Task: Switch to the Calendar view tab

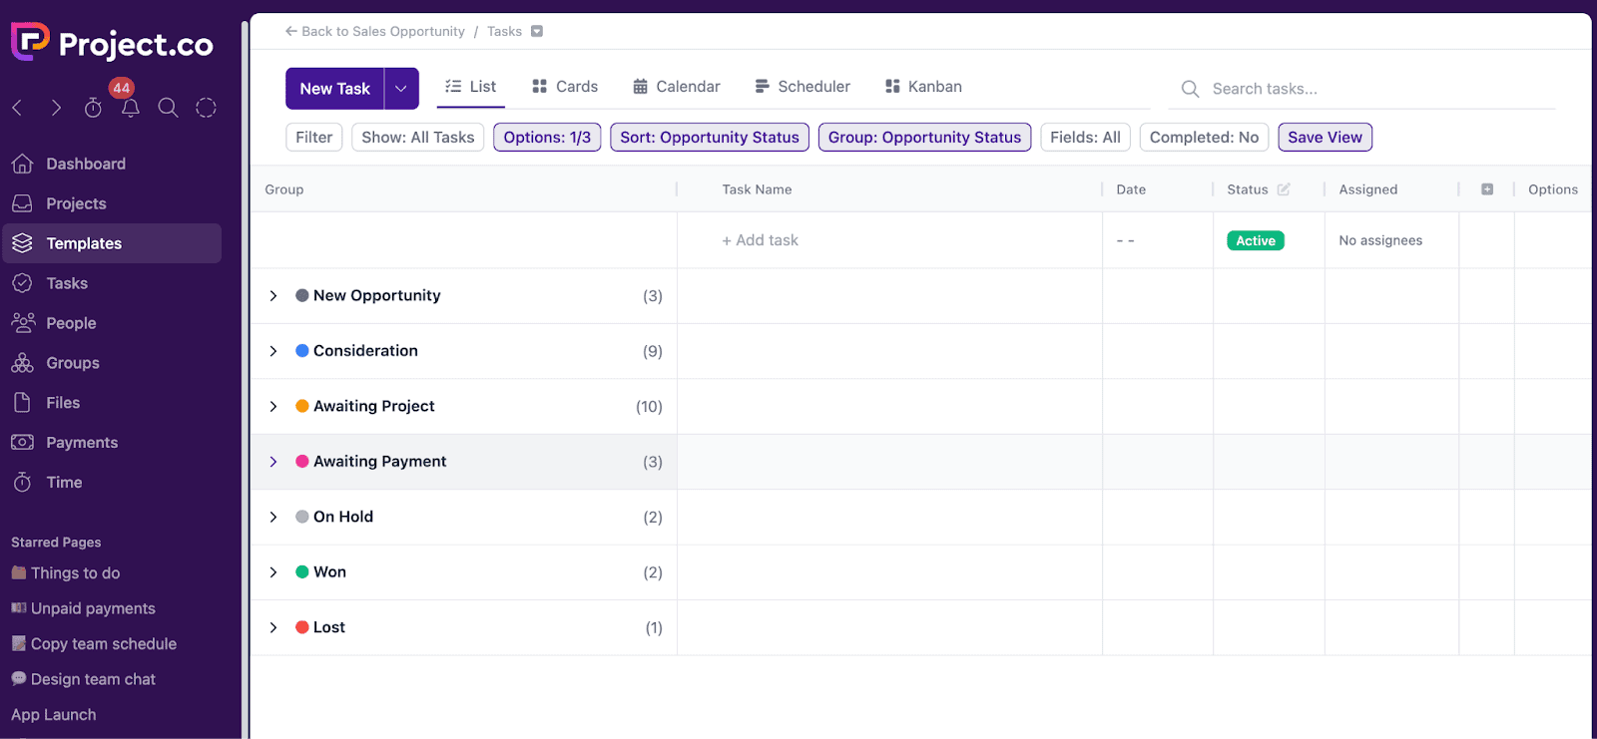Action: coord(676,87)
